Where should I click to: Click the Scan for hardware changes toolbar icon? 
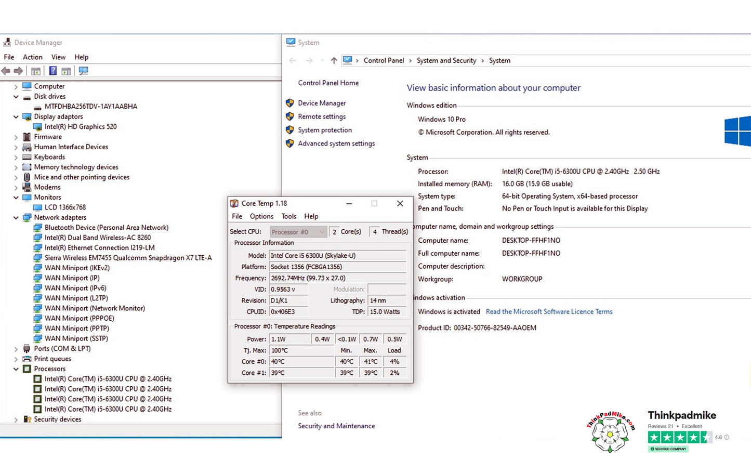coord(83,71)
